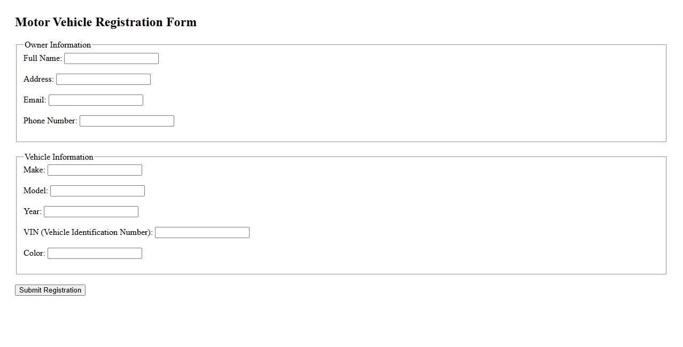The width and height of the screenshot is (683, 347).
Task: Click the "Email:" label text
Action: (35, 100)
